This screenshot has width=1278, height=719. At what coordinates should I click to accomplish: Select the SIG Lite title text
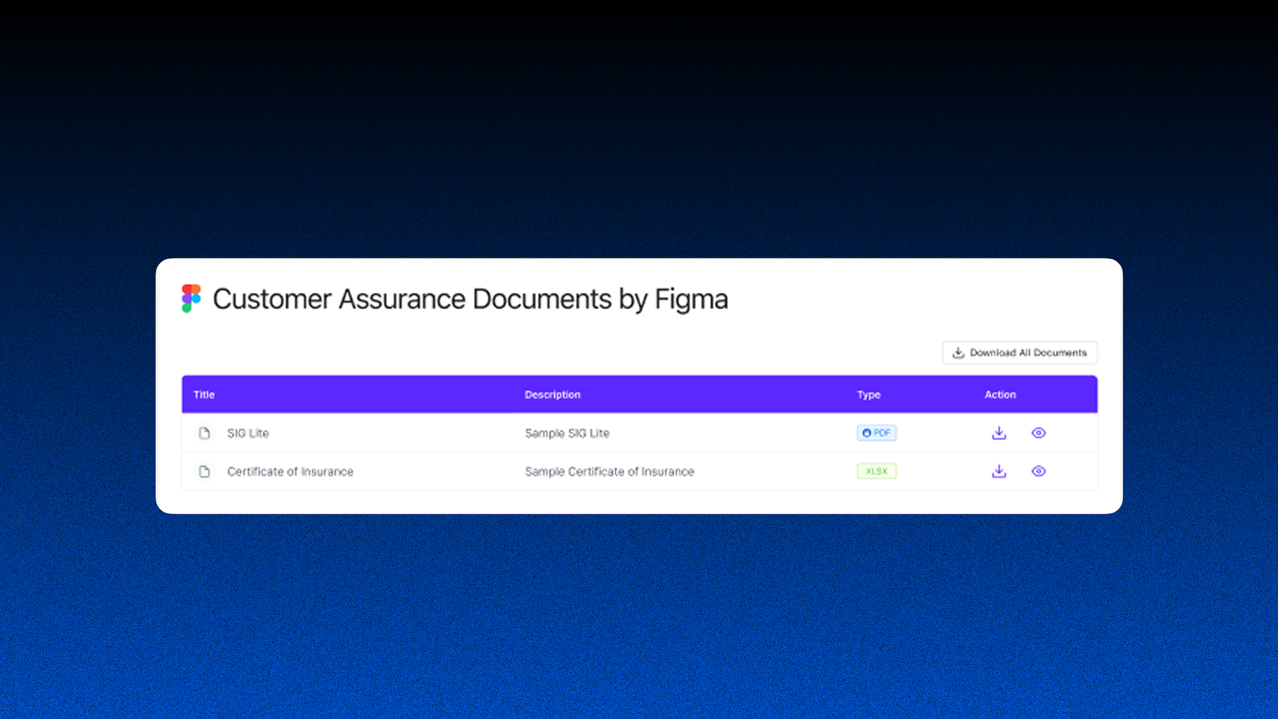(248, 433)
